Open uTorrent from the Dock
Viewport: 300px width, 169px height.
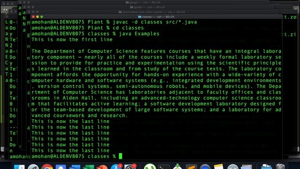tap(150, 167)
